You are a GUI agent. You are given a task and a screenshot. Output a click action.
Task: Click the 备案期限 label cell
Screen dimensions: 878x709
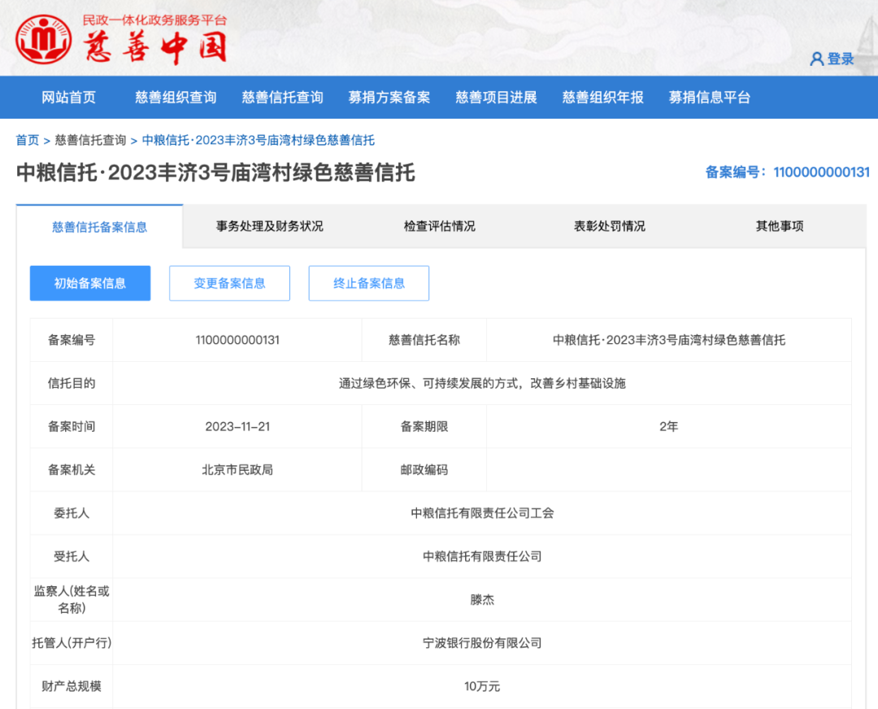pyautogui.click(x=424, y=427)
